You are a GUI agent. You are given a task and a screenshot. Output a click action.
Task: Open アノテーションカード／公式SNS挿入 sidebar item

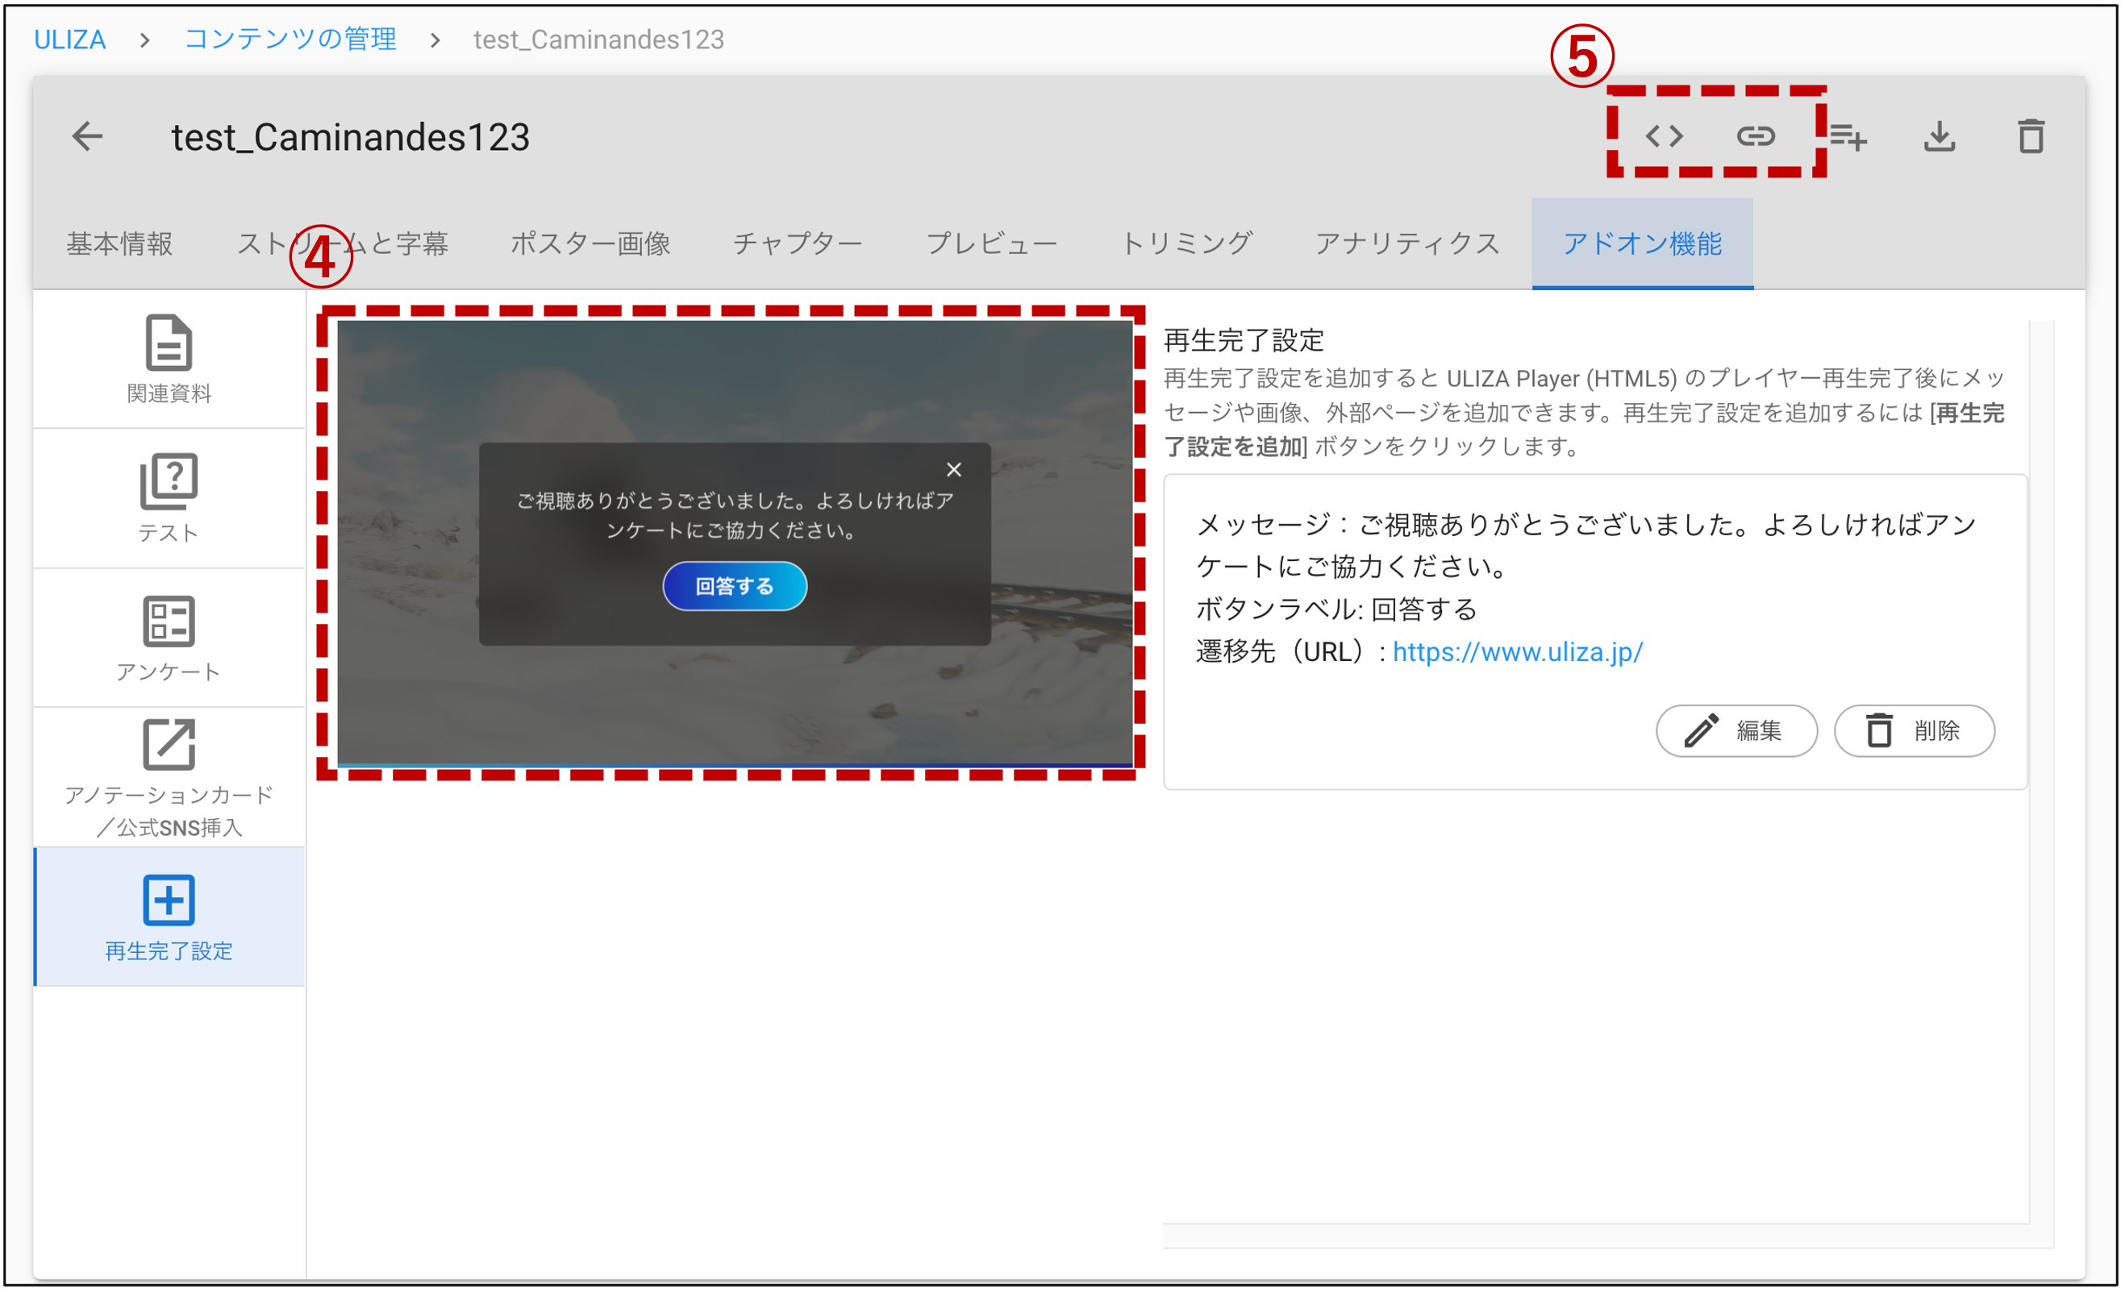pos(169,777)
